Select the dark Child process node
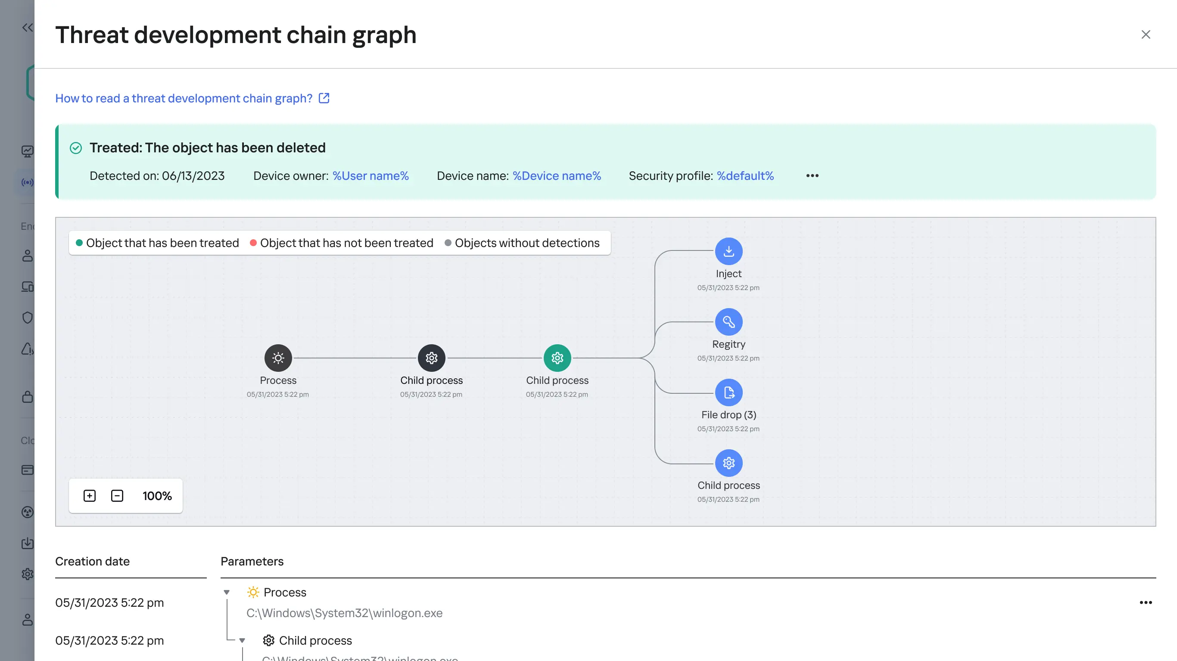Viewport: 1177px width, 661px height. coord(431,358)
